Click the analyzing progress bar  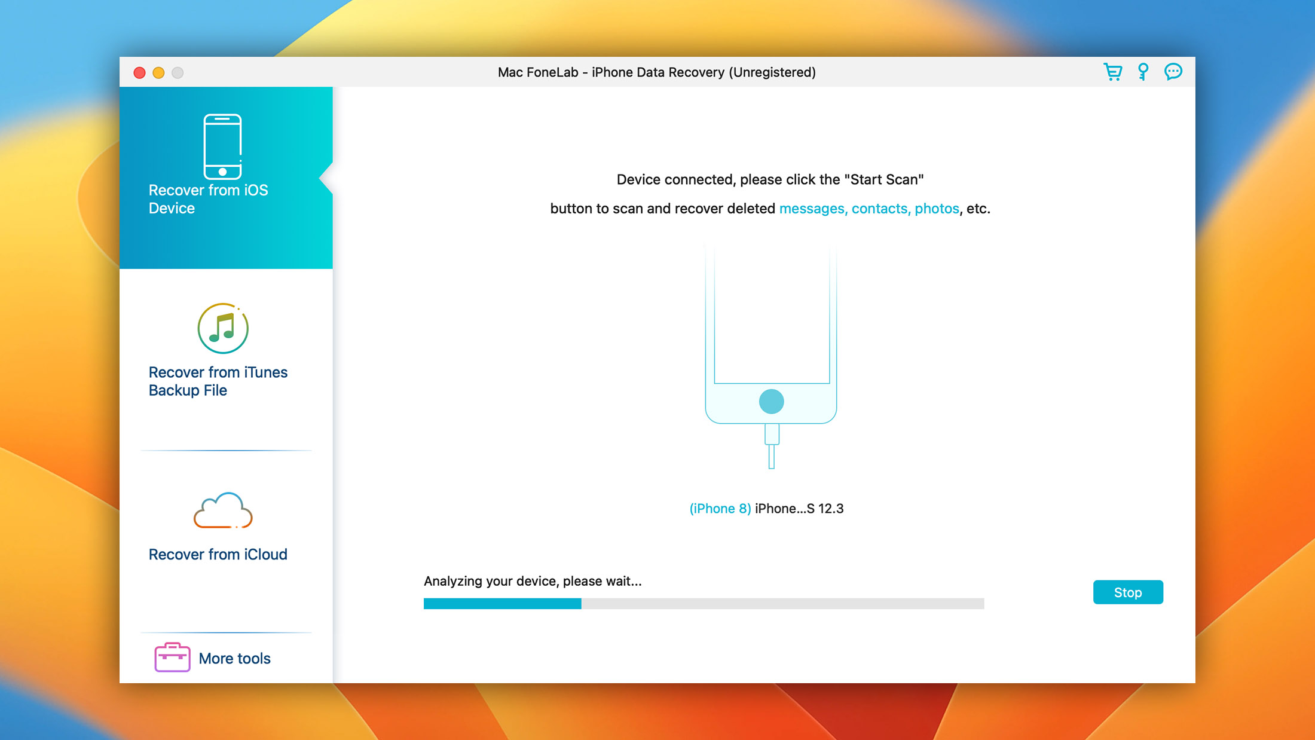[704, 604]
